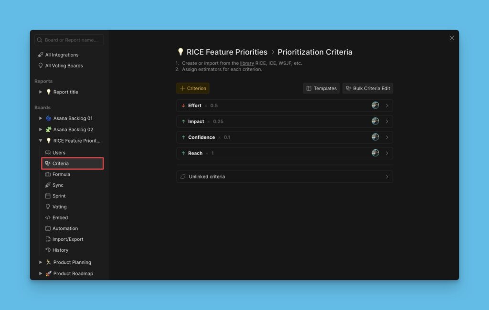Viewport: 489px width, 310px height.
Task: Expand the RICE Feature Priorities board
Action: click(41, 140)
